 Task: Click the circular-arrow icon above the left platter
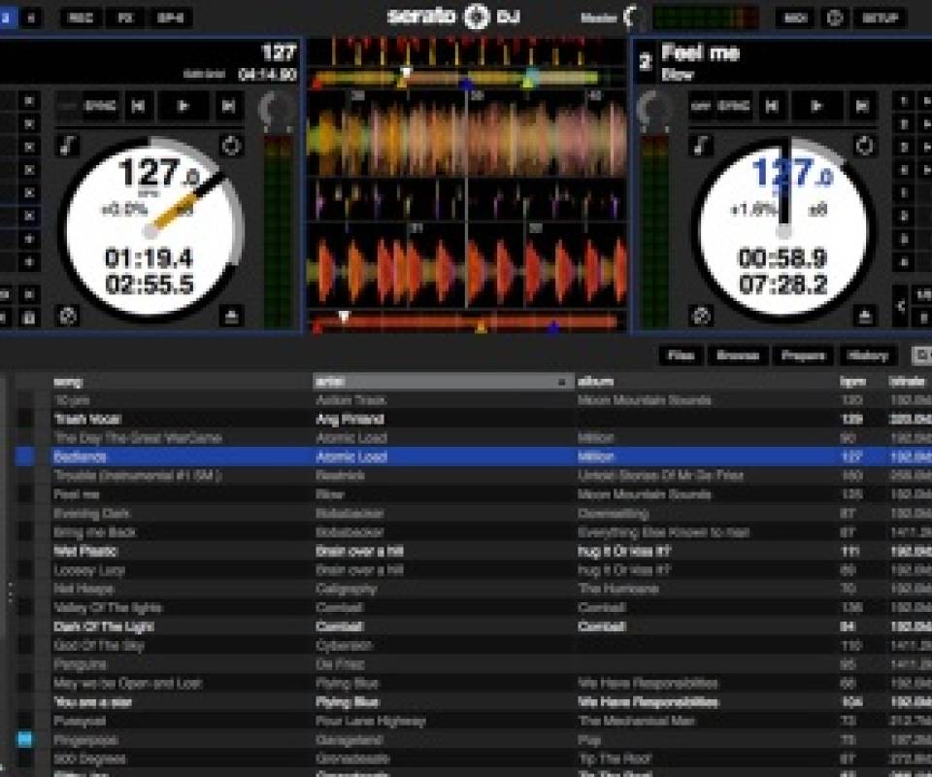point(231,145)
